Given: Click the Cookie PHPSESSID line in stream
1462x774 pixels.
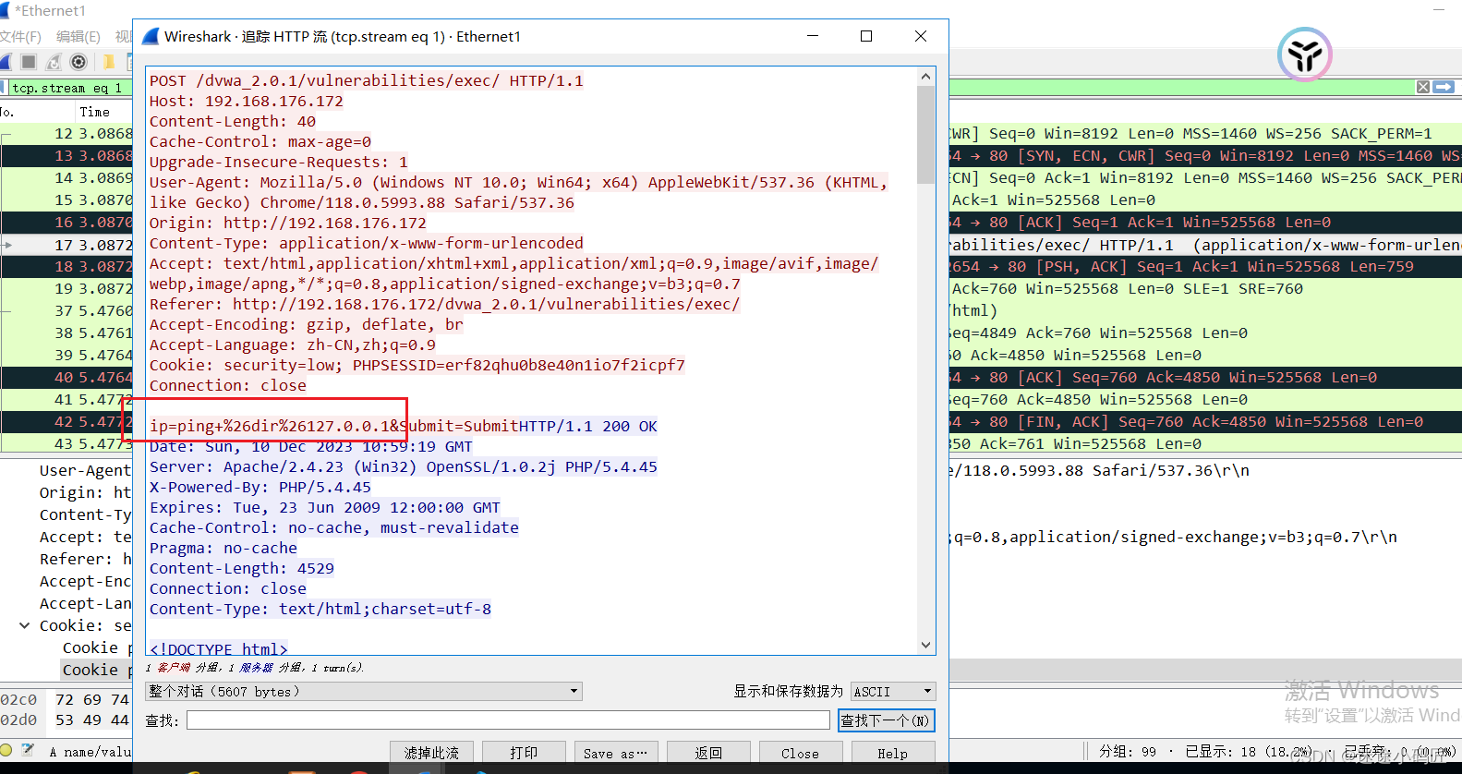Looking at the screenshot, I should pyautogui.click(x=417, y=365).
